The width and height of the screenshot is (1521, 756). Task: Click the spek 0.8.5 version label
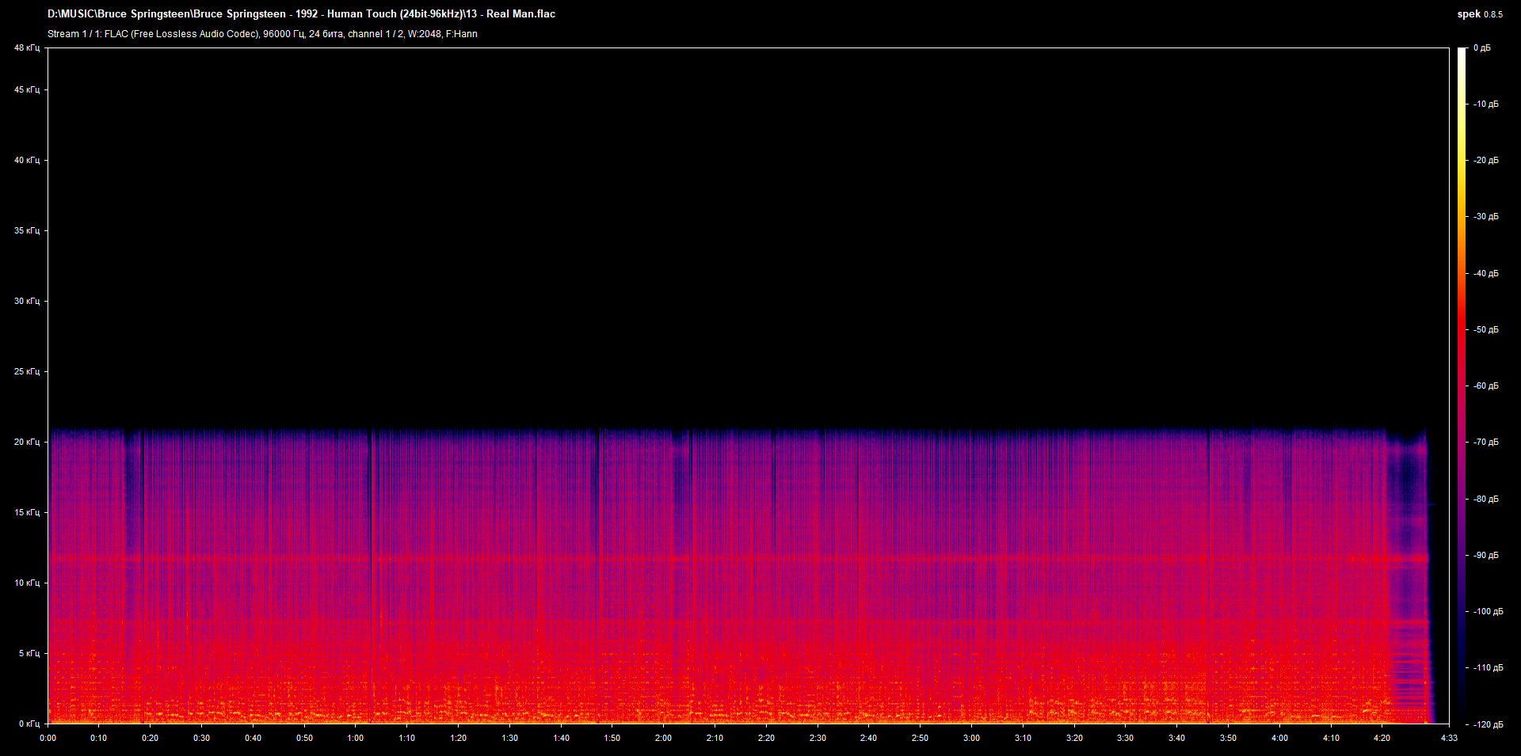[x=1480, y=14]
